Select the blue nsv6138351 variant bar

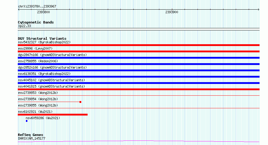(x=139, y=77)
